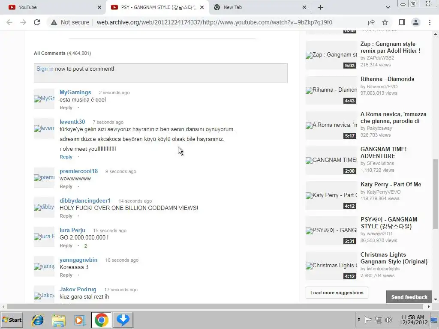
Task: Launch Internet Explorer from the taskbar
Action: (38, 320)
